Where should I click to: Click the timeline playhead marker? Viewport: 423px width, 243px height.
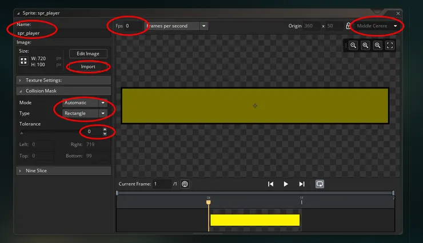point(209,202)
